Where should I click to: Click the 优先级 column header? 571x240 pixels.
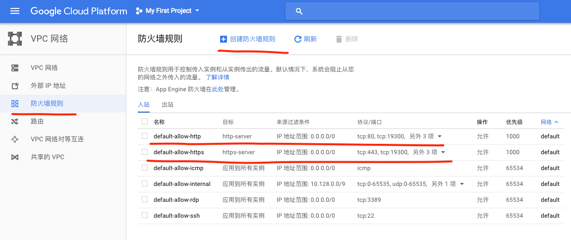coord(514,122)
